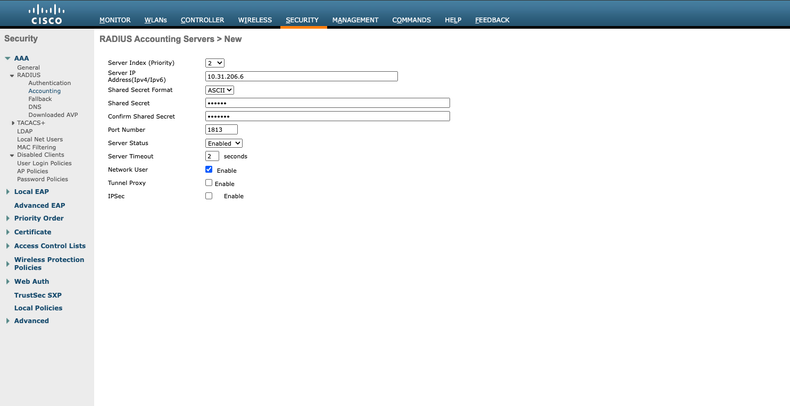790x406 pixels.
Task: Expand the Access Control Lists section
Action: pyautogui.click(x=7, y=246)
